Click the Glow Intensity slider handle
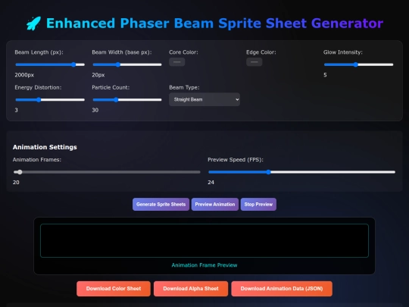The image size is (409, 307). (355, 64)
